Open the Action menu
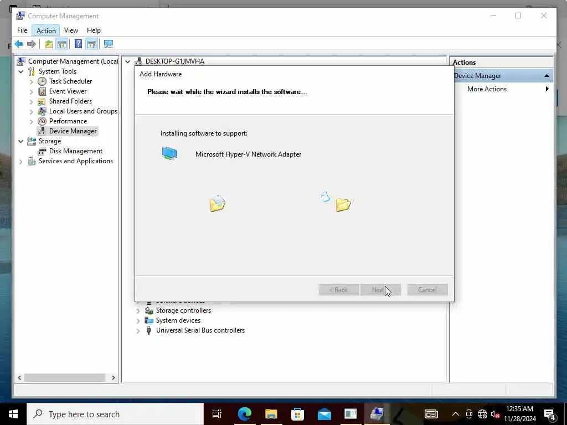 pos(46,30)
